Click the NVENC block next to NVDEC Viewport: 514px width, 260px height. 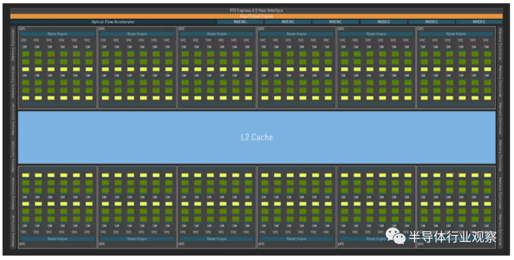coord(336,22)
